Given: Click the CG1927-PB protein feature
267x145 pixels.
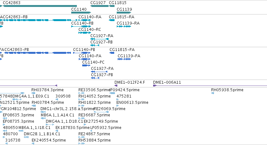Looking at the screenshot, I should [95, 78].
